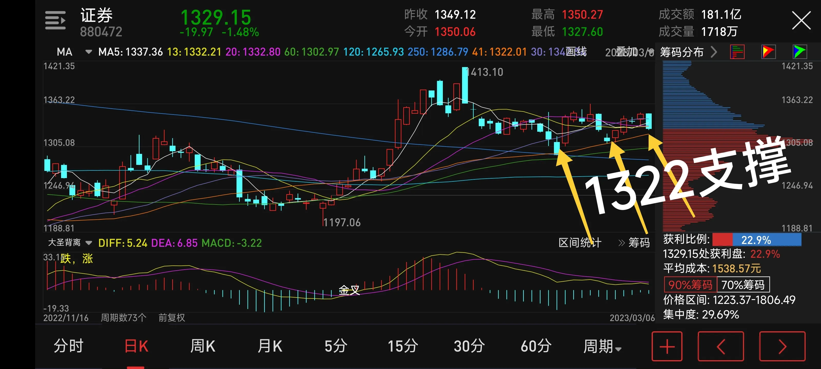The image size is (821, 369).
Task: Click the 周期数73个 label
Action: 123,317
